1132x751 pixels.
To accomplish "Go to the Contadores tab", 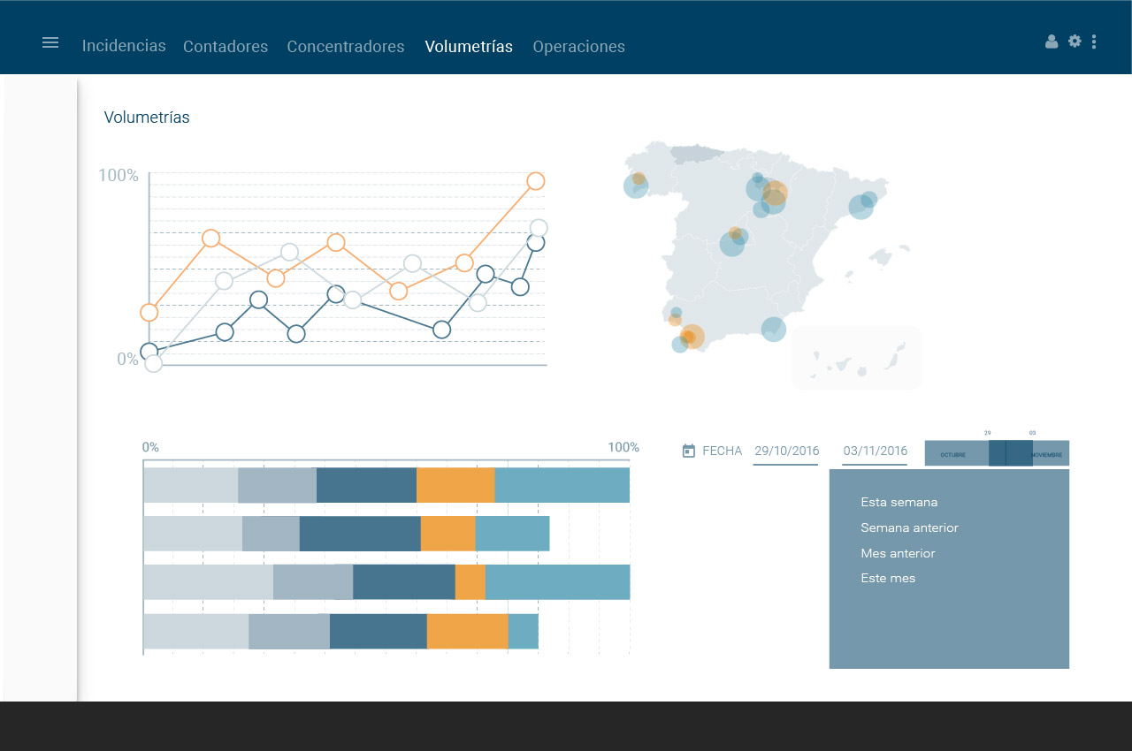I will pyautogui.click(x=226, y=47).
